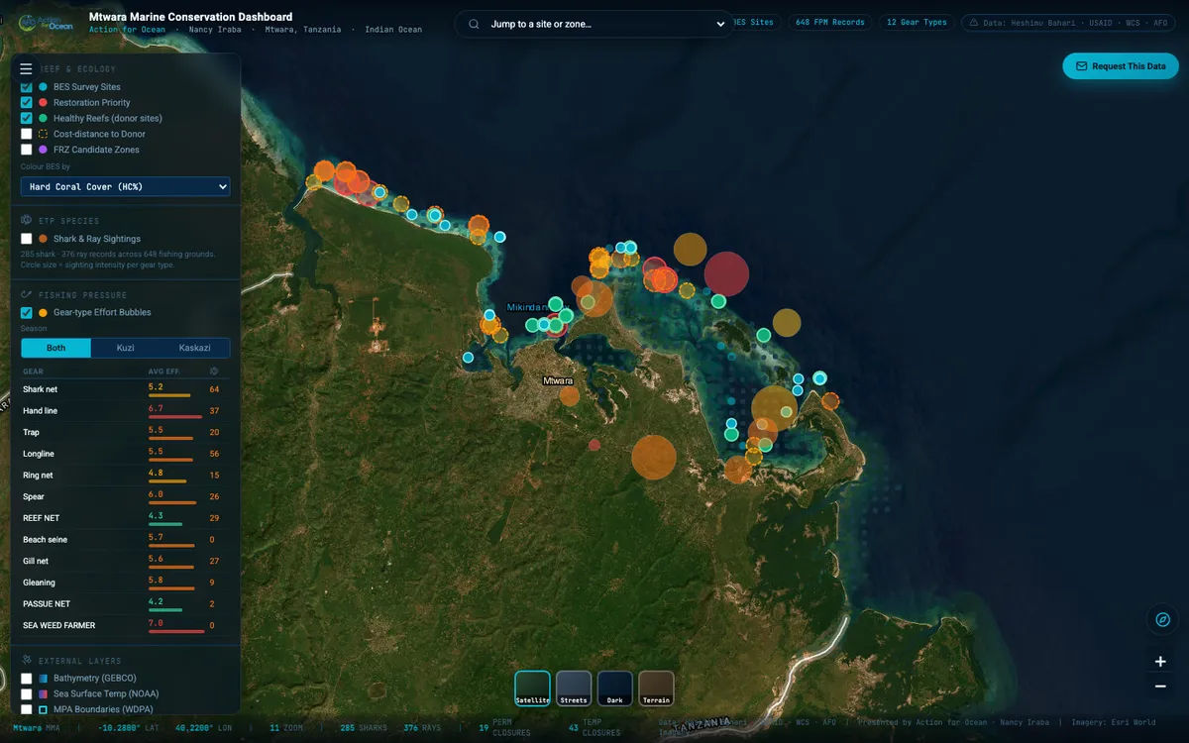Click the purple FRZ Candidate Zones legend dot
The height and width of the screenshot is (743, 1189).
click(x=43, y=150)
